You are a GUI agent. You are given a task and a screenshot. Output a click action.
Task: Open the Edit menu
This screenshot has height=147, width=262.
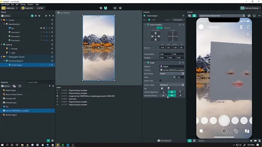pyautogui.click(x=17, y=5)
